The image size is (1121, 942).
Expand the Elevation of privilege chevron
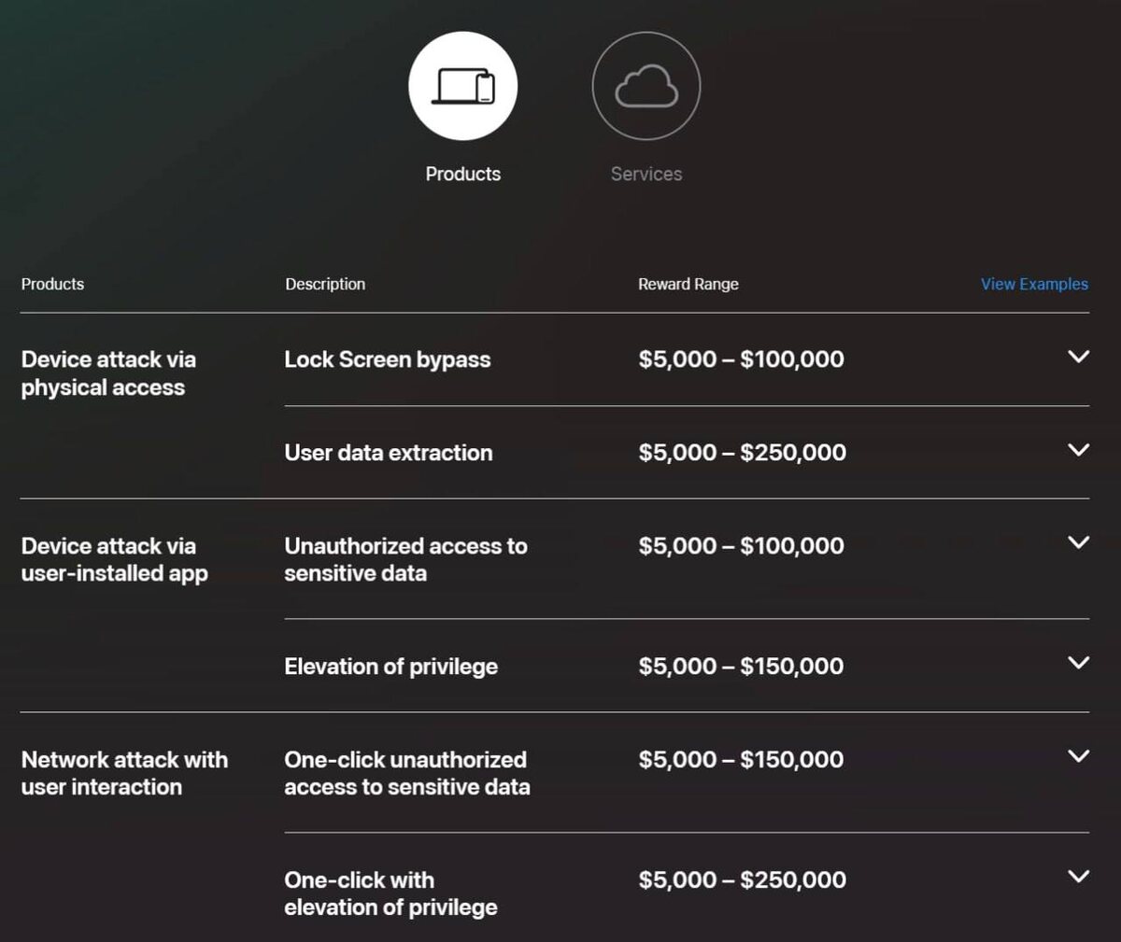[1078, 663]
